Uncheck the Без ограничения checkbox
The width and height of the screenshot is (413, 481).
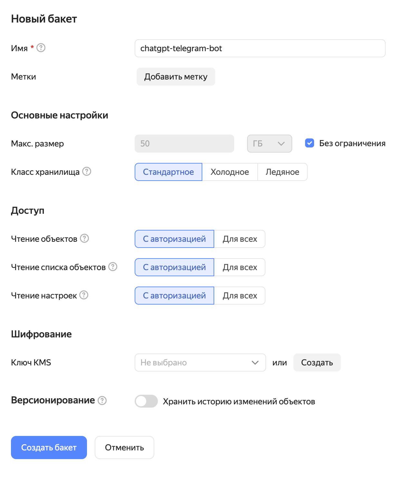point(309,143)
